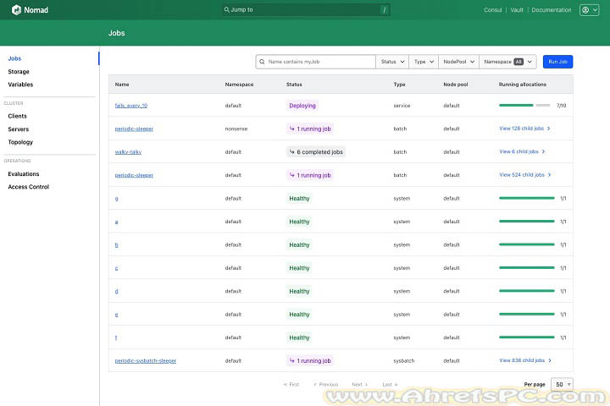The width and height of the screenshot is (610, 406).
Task: Open Access Control page
Action: 29,187
